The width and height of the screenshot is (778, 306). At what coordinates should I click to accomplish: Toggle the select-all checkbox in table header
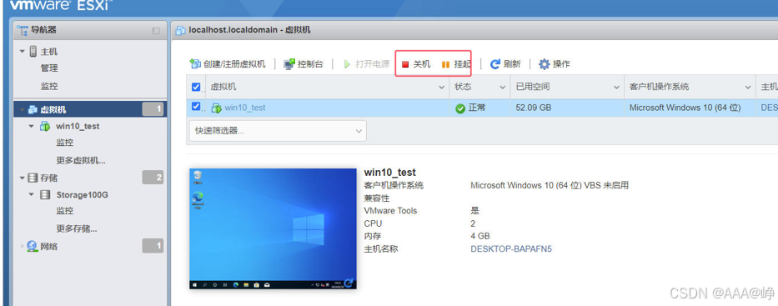tap(195, 88)
